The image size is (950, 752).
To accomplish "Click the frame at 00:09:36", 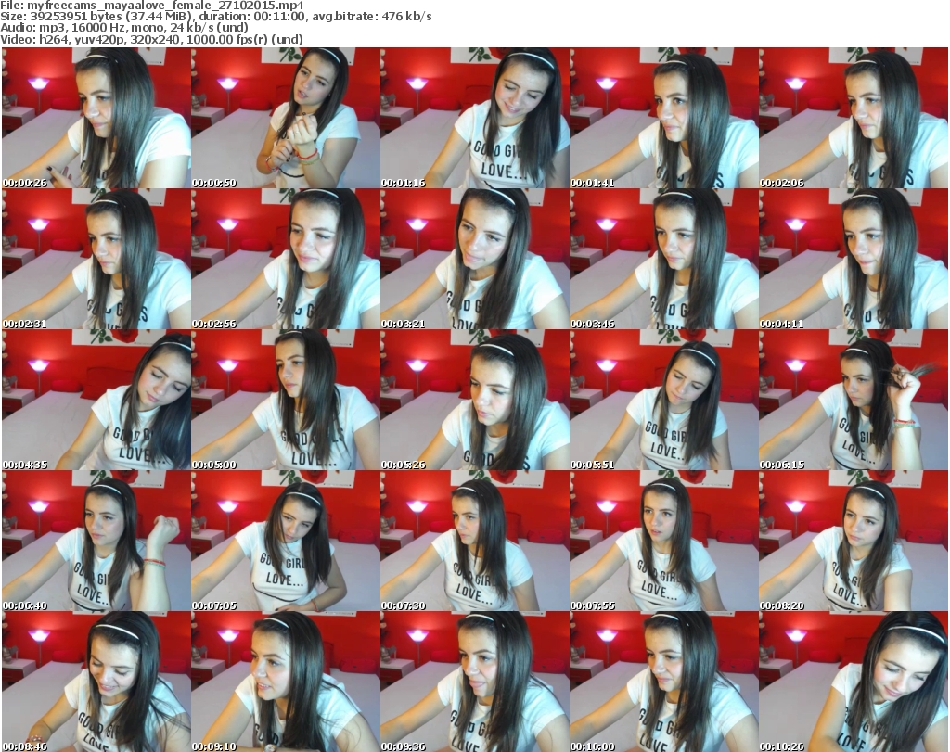I will (x=475, y=682).
